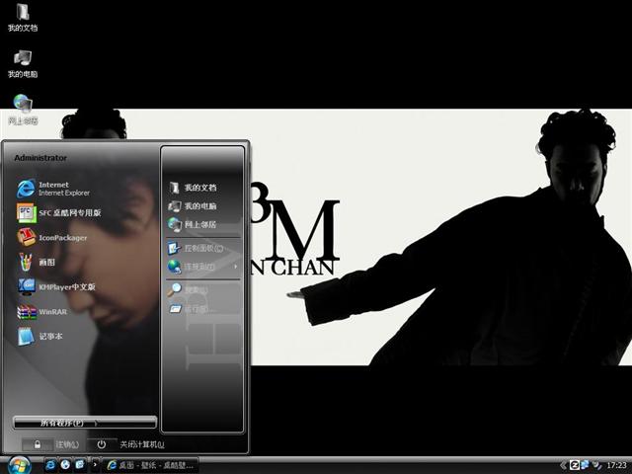Click the 17:23 system clock
Viewport: 632px width, 474px height.
tap(616, 465)
